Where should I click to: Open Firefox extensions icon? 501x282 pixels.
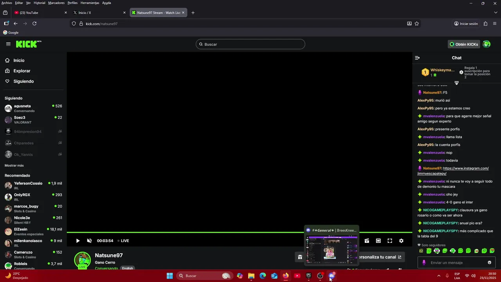485,23
